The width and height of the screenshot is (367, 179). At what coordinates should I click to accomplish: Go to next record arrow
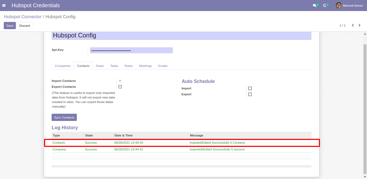tap(359, 25)
